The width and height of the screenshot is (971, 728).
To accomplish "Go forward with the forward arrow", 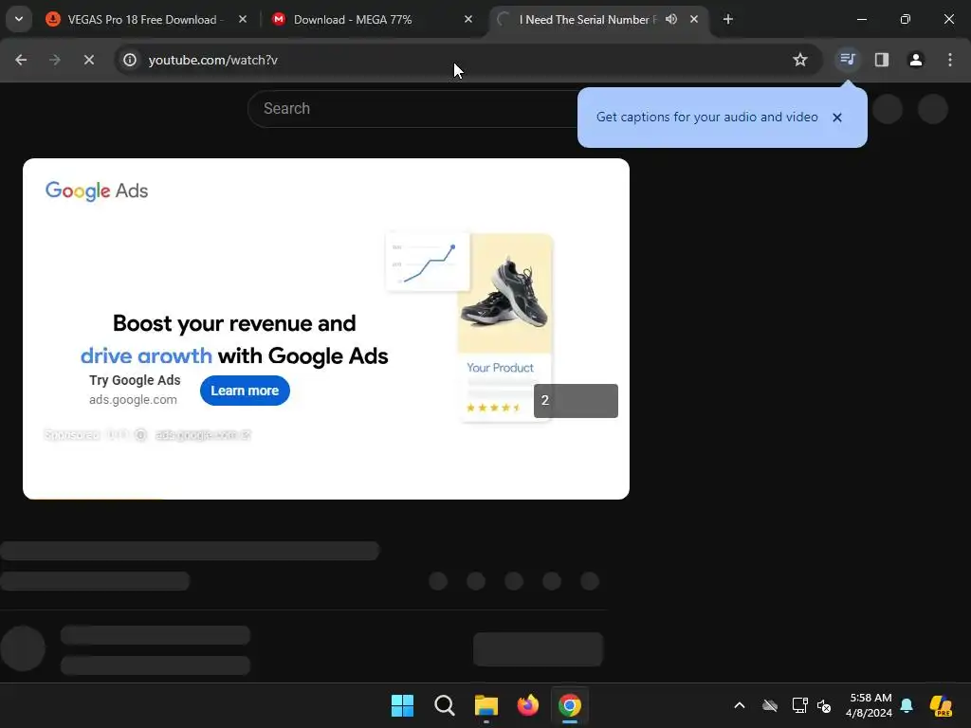I will click(x=55, y=60).
